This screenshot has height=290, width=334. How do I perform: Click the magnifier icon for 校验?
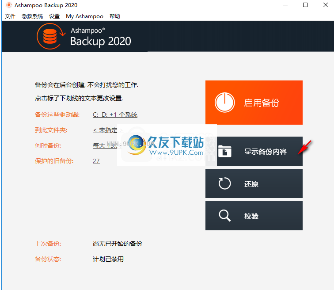point(224,216)
